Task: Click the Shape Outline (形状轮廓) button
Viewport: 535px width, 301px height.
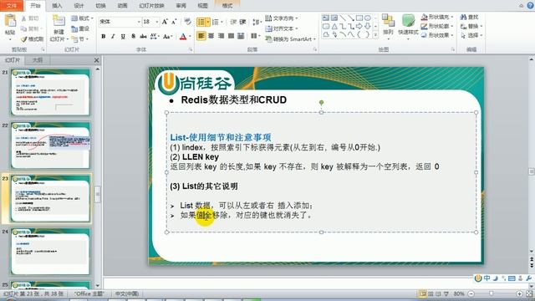Action: click(437, 26)
